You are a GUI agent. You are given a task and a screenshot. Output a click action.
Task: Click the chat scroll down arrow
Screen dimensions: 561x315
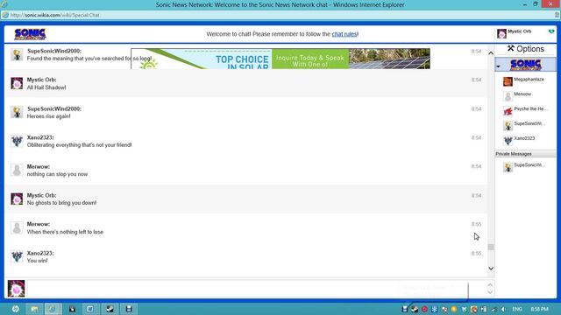click(x=491, y=269)
